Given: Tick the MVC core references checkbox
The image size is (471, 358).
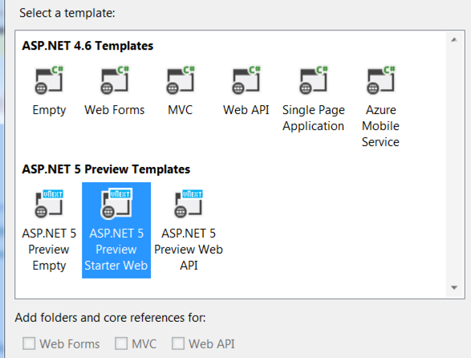Looking at the screenshot, I should click(x=121, y=344).
